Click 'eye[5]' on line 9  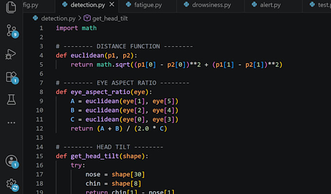click(x=164, y=101)
